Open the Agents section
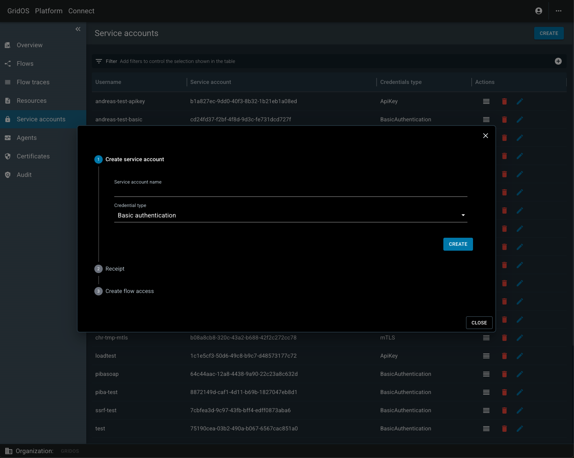The width and height of the screenshot is (574, 458). (27, 137)
